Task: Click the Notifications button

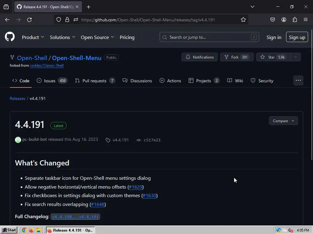Action: tap(199, 57)
